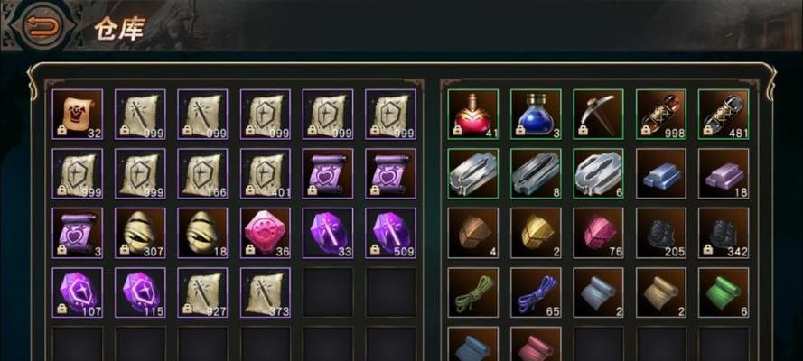Select the purple heart scroll with 3

pyautogui.click(x=78, y=233)
